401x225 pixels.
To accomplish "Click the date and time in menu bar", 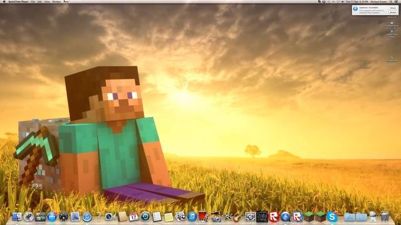I will coord(357,1).
